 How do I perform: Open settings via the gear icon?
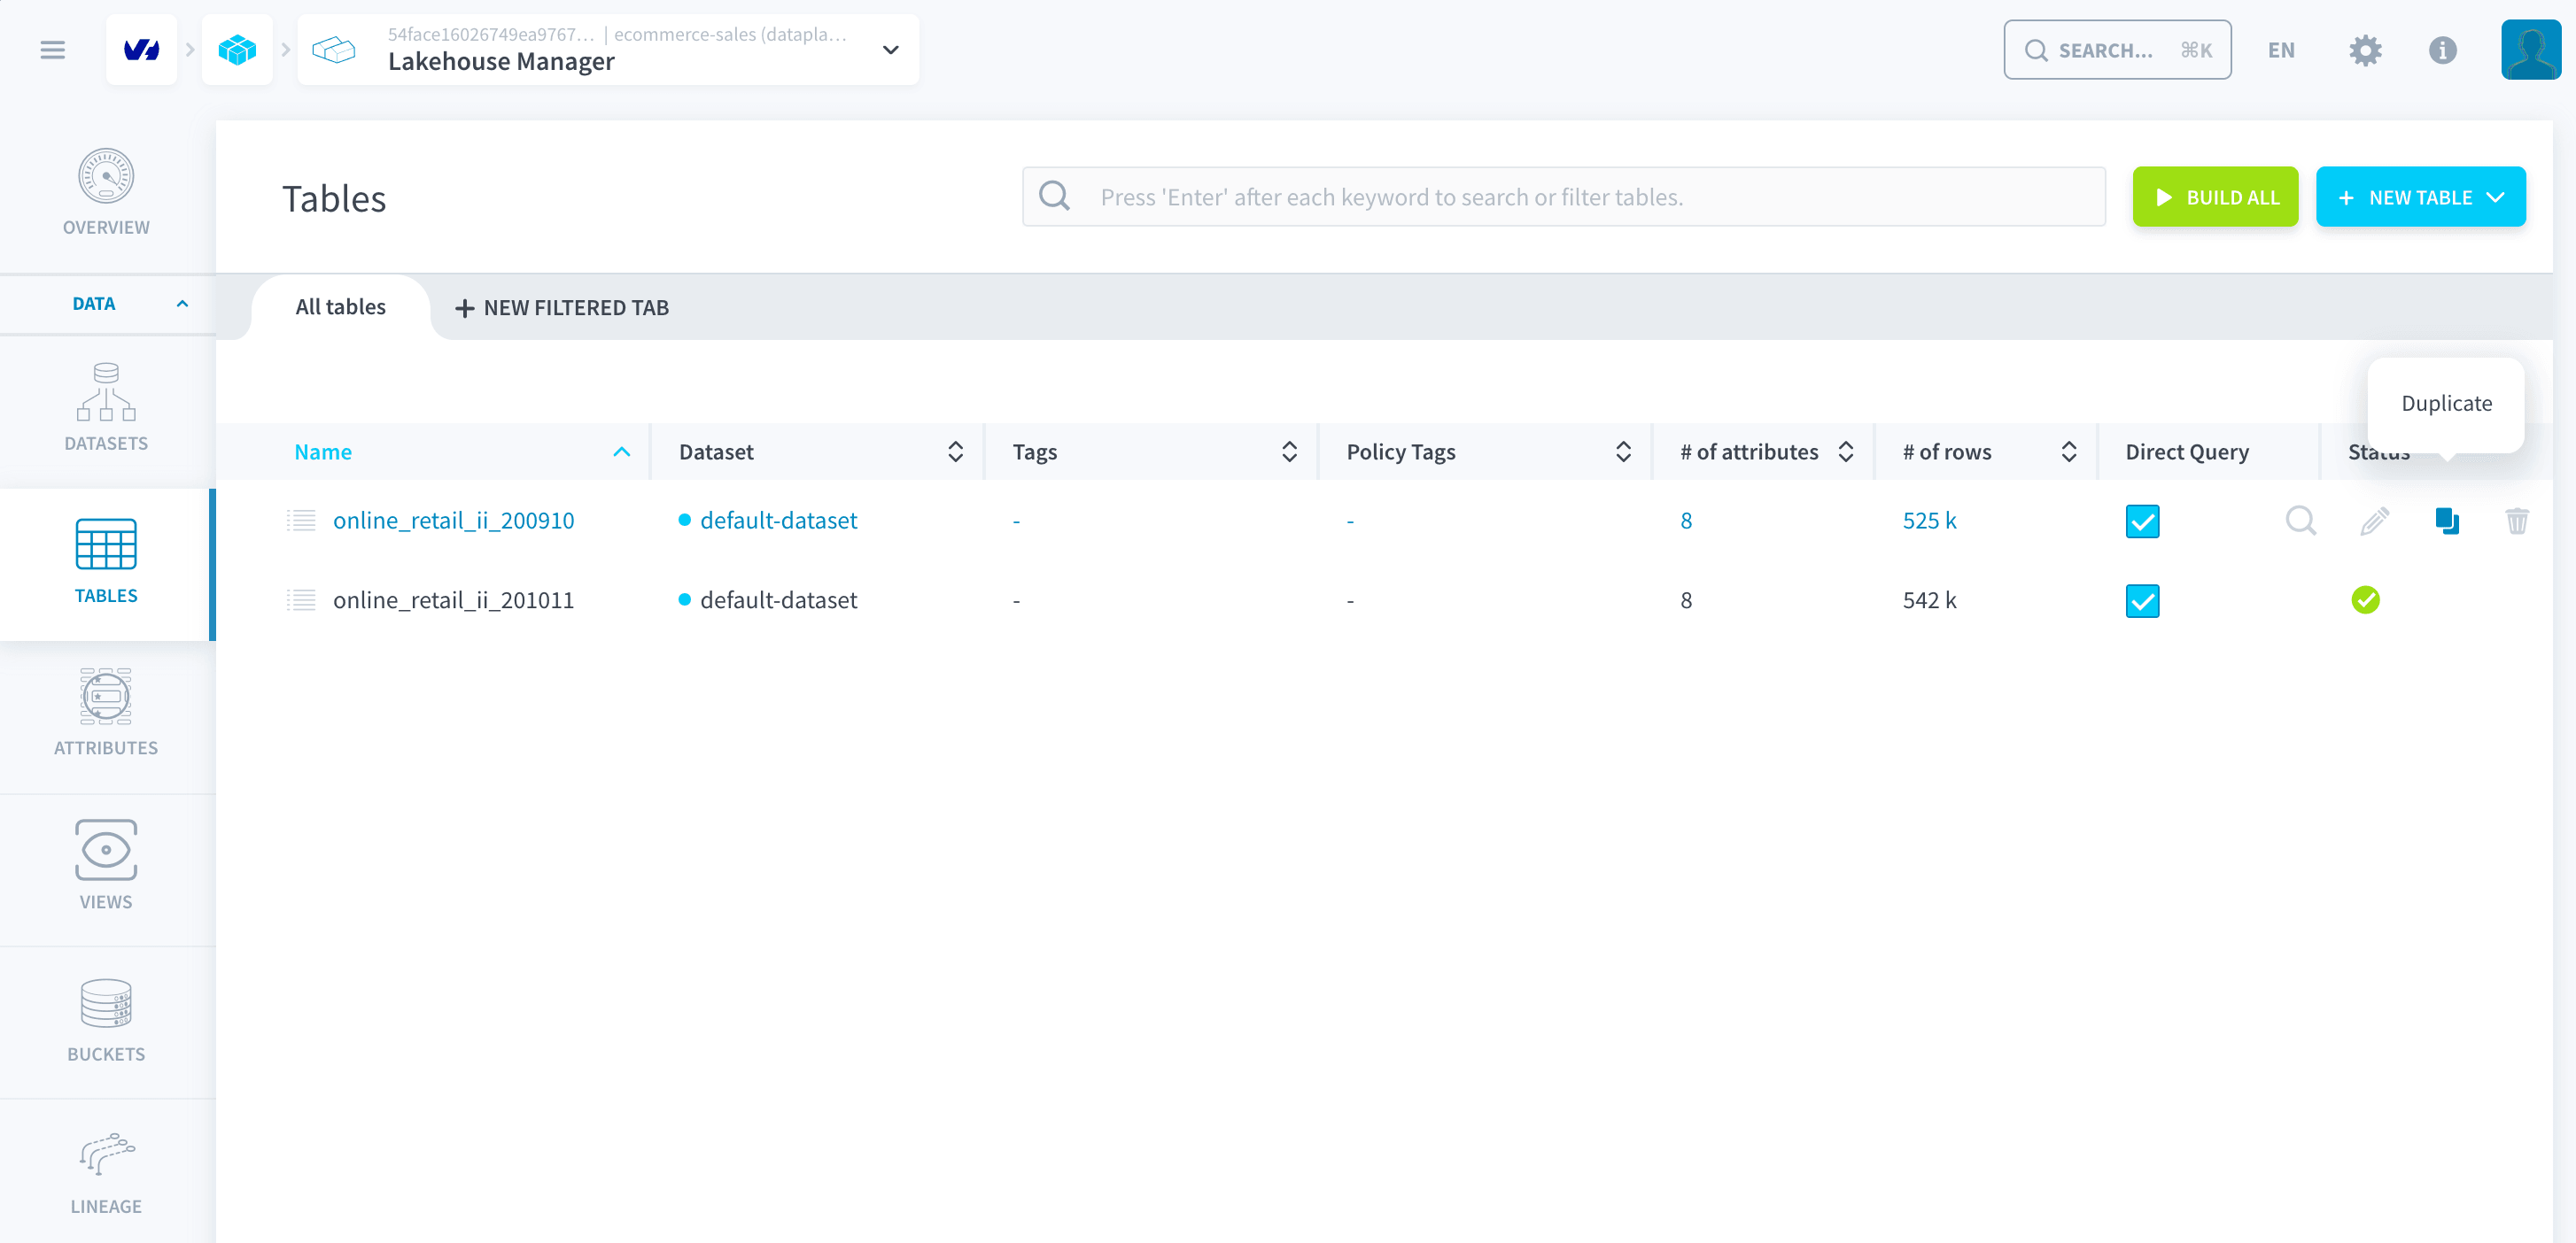(x=2365, y=50)
